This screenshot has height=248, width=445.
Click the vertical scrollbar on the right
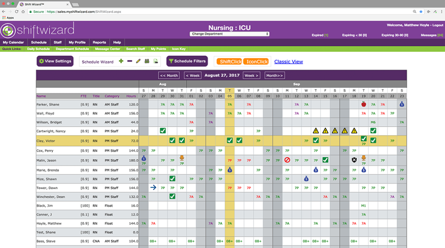(x=442, y=128)
